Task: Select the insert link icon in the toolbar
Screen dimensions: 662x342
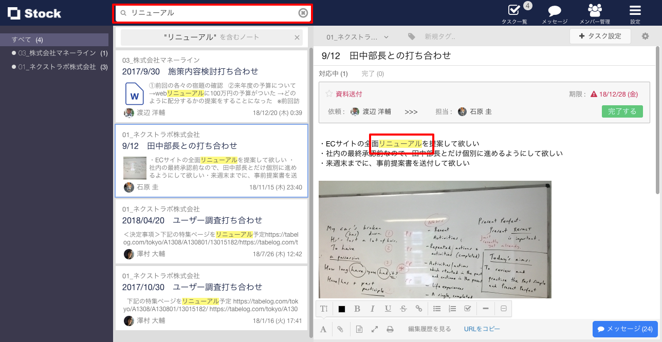Action: coord(419,308)
